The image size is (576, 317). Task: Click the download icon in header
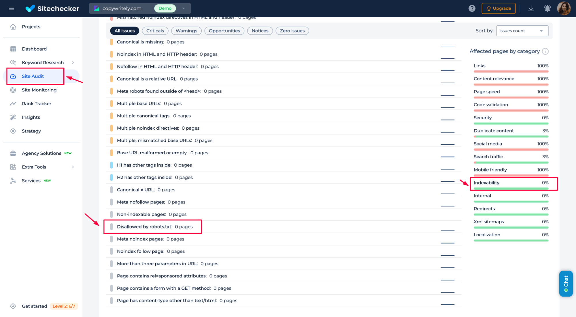[531, 8]
